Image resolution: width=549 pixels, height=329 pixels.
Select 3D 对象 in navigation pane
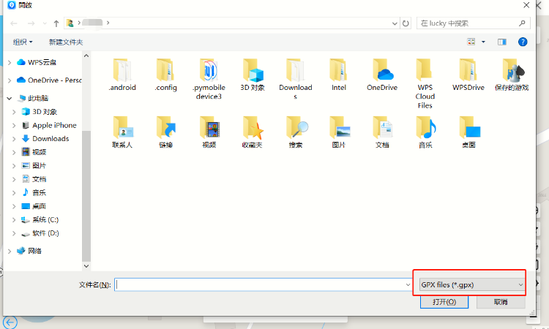39,112
